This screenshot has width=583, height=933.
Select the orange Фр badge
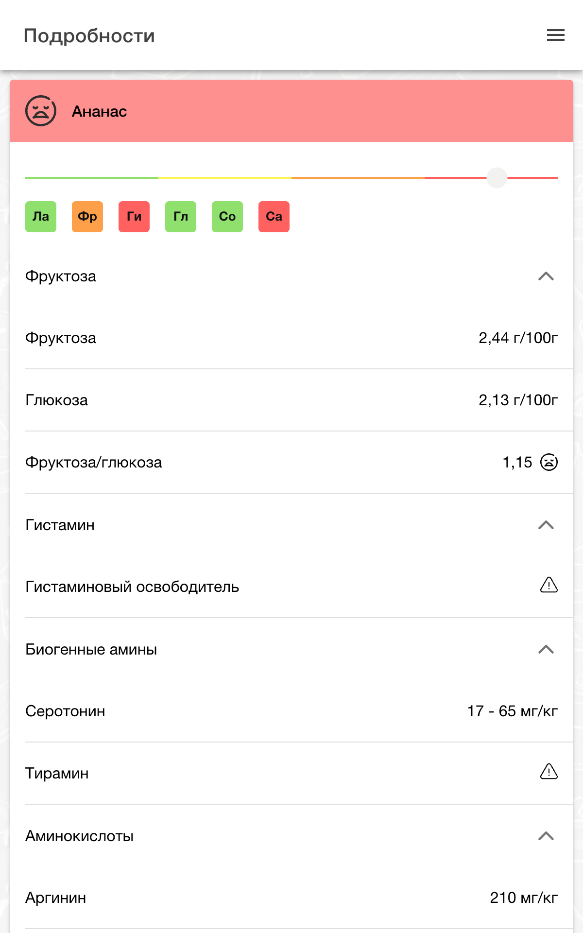[x=87, y=217]
